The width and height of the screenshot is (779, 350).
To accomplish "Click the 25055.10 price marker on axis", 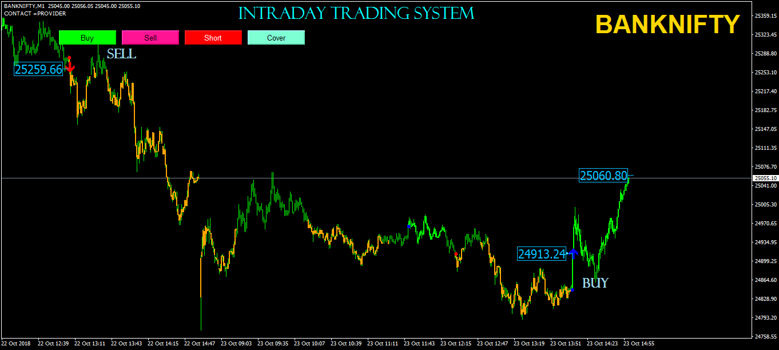I will (x=766, y=178).
